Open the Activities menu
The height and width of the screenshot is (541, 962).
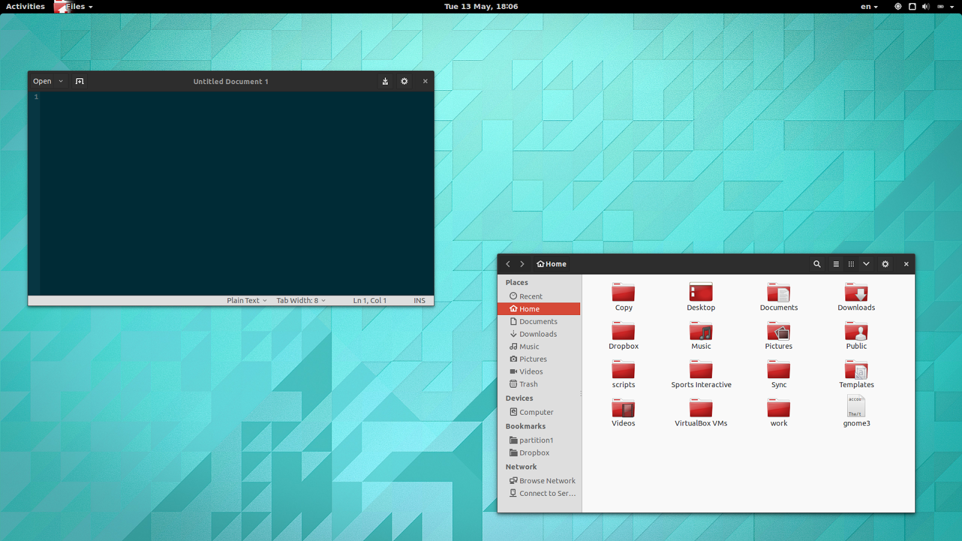25,7
